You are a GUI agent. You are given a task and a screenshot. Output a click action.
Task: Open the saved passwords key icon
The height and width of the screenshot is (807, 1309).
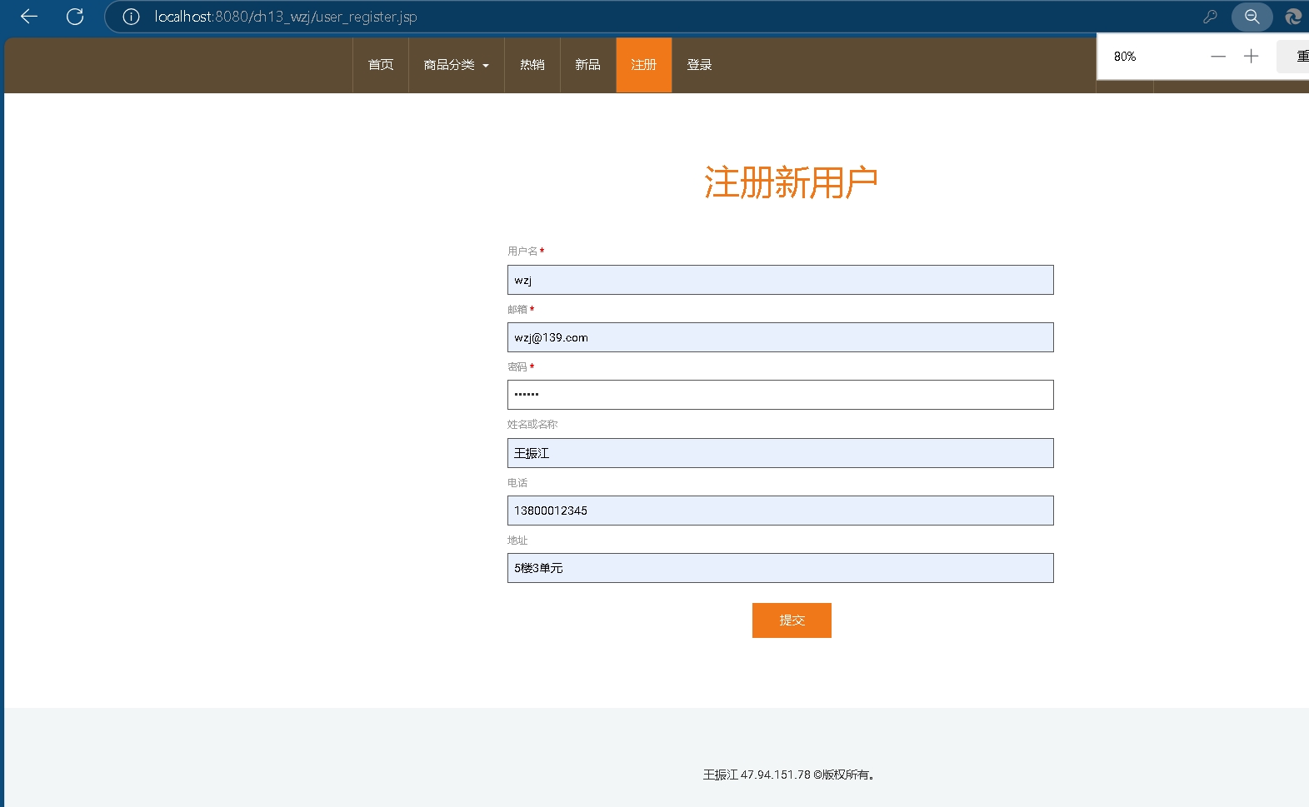pos(1210,17)
